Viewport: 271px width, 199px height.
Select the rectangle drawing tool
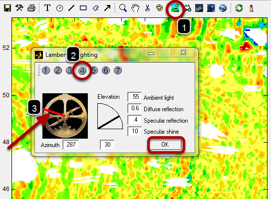(83, 8)
